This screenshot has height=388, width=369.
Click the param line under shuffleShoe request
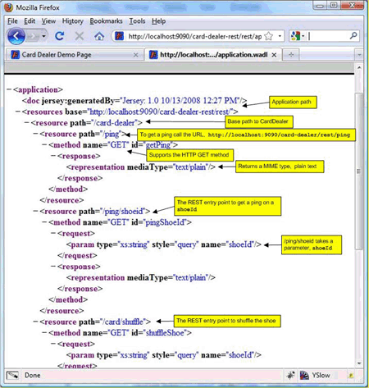(x=164, y=355)
